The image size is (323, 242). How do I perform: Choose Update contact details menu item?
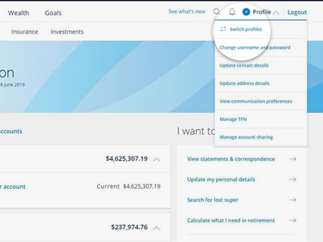click(x=244, y=66)
